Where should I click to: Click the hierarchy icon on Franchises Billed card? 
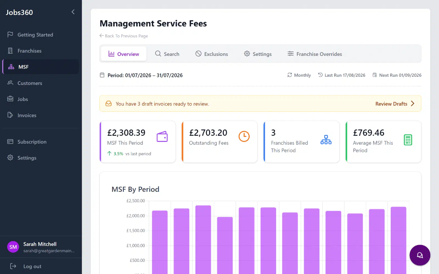(326, 140)
